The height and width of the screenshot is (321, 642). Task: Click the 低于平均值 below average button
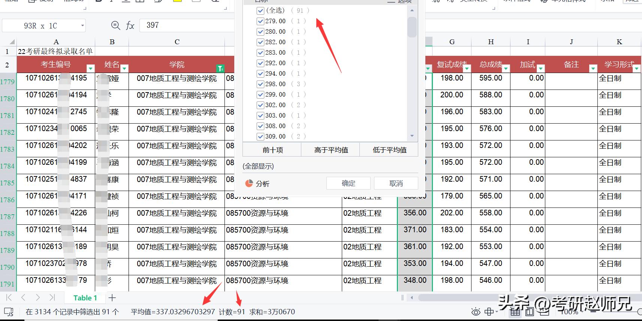click(x=389, y=150)
